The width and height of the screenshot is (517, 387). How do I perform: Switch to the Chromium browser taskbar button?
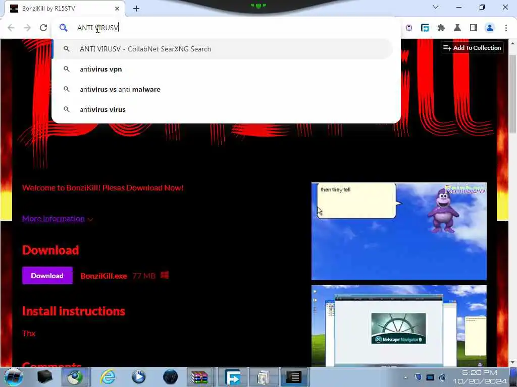(75, 377)
